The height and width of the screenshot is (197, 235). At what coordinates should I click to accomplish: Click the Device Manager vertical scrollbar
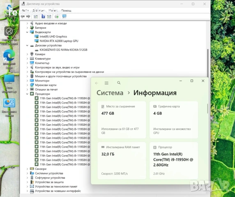pyautogui.click(x=208, y=63)
